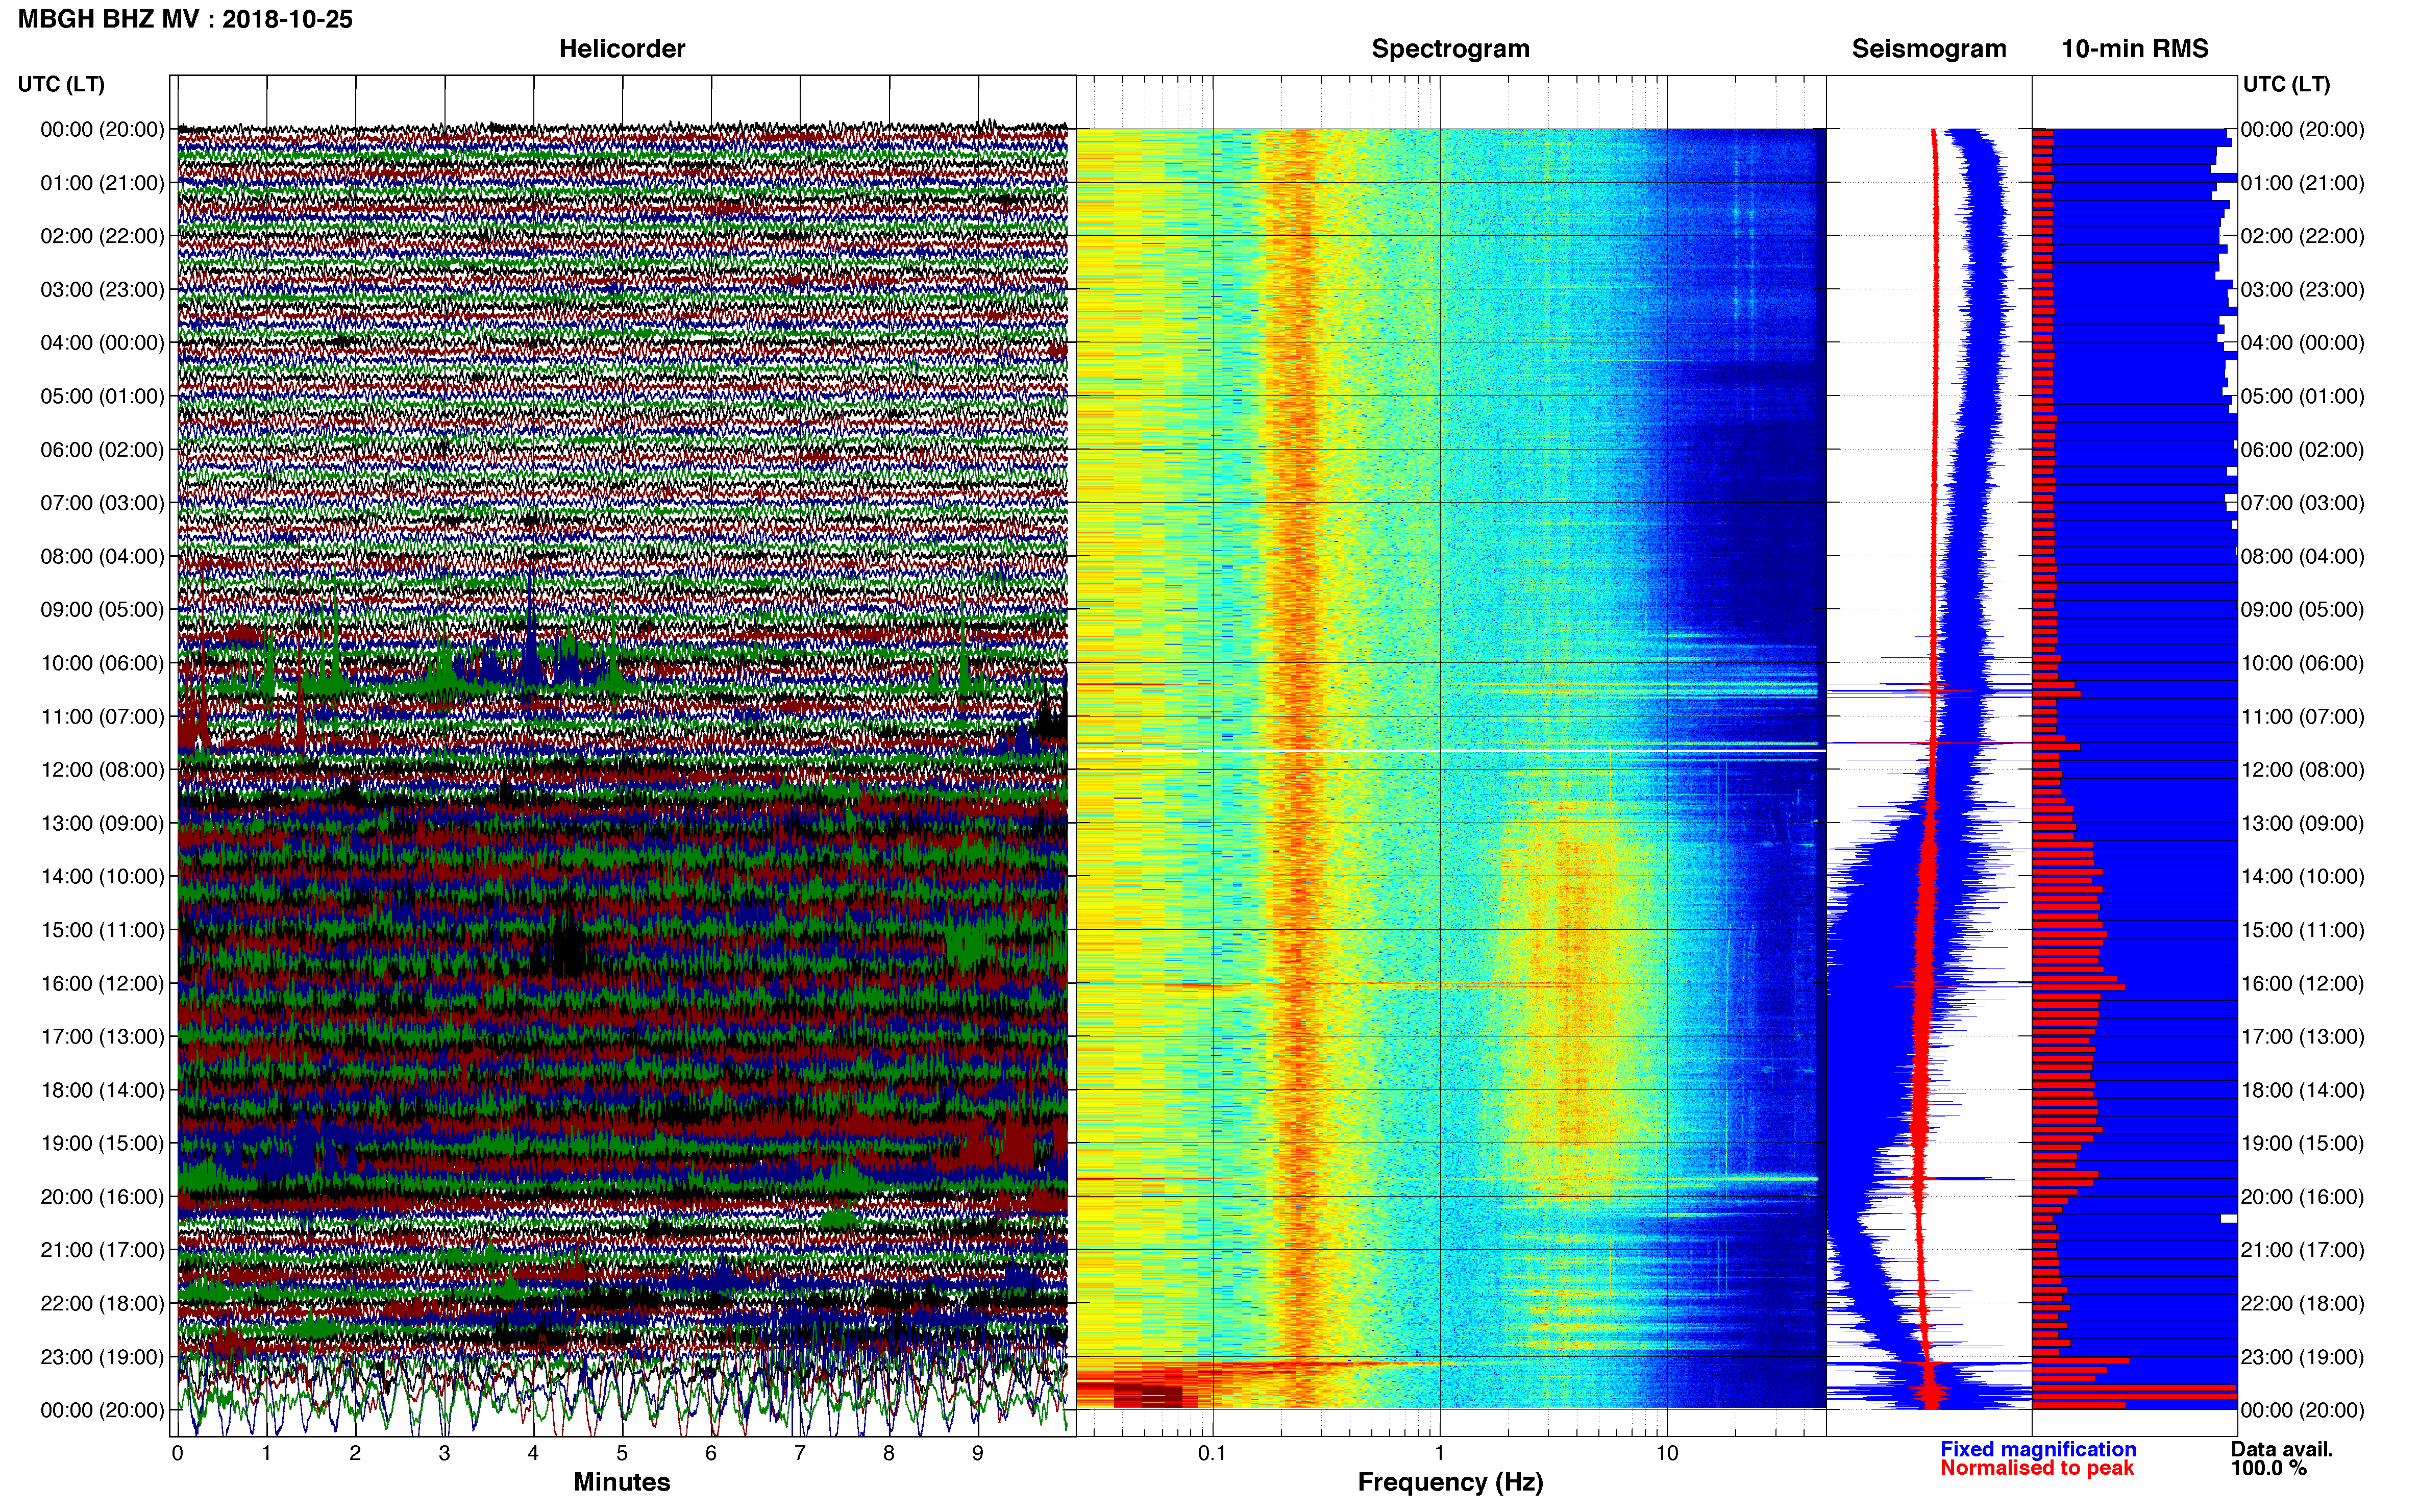The image size is (2419, 1512).
Task: Click Helicorder-side time label '10:00 (06:00)'
Action: tap(102, 663)
